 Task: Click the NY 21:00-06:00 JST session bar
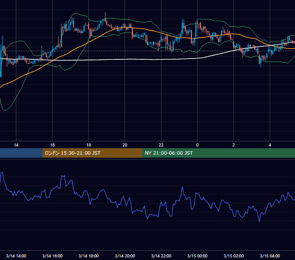pyautogui.click(x=218, y=153)
